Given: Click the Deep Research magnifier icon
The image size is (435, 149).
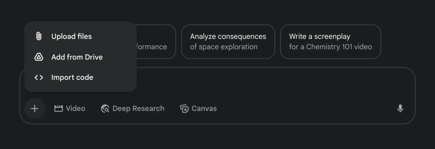Looking at the screenshot, I should coord(105,109).
